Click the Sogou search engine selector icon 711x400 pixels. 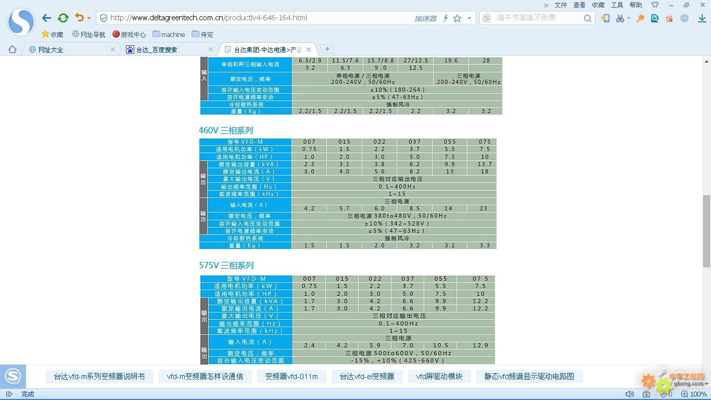click(x=487, y=18)
